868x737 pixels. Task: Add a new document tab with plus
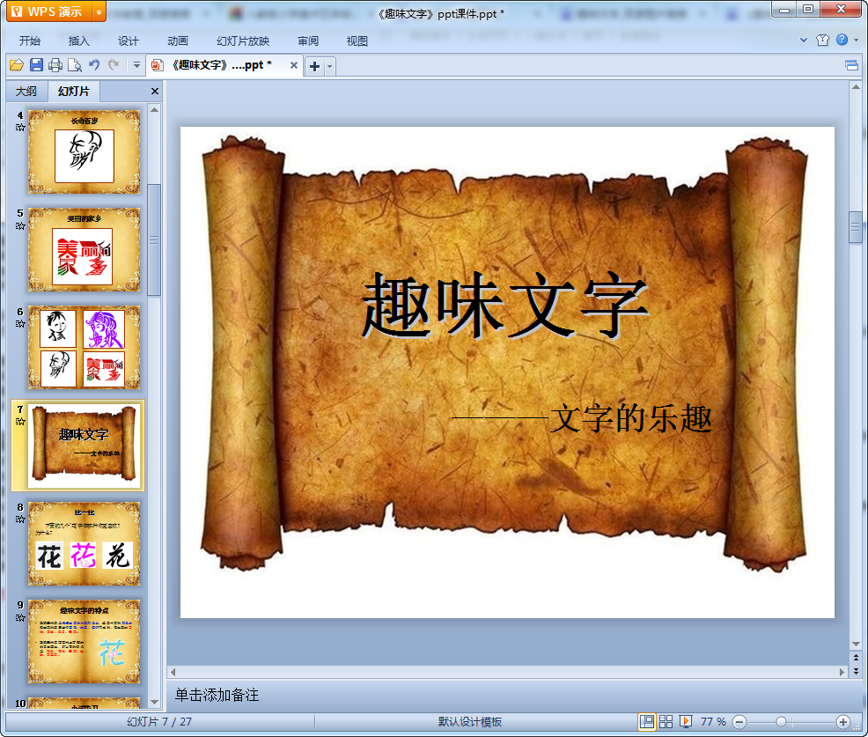click(x=314, y=66)
